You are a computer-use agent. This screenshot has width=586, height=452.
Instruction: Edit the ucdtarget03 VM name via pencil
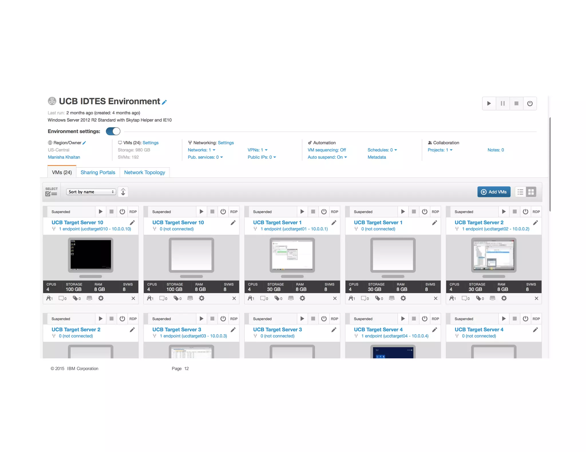(233, 330)
